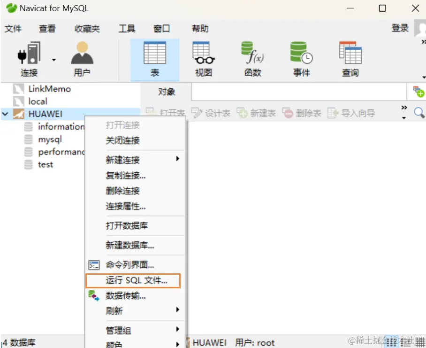This screenshot has height=348, width=426.
Task: Click the new object icon beside the tab bar
Action: click(x=418, y=92)
